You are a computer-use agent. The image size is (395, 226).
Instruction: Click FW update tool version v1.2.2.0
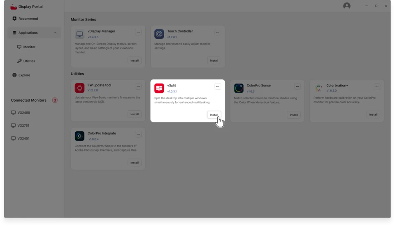point(93,90)
